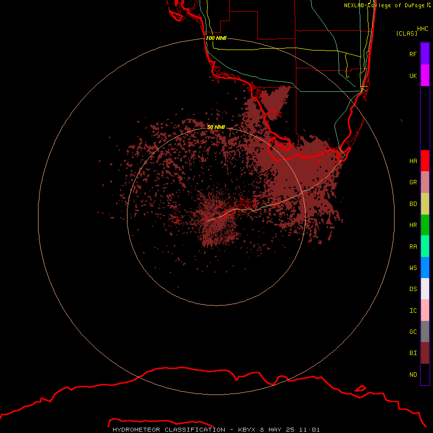Click the BI dark red legend swatch
Image resolution: width=433 pixels, height=433 pixels.
click(x=425, y=353)
